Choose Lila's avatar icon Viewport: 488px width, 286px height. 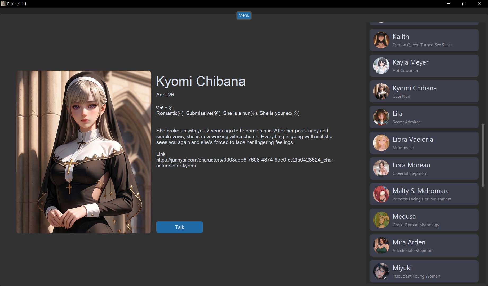[x=381, y=117]
